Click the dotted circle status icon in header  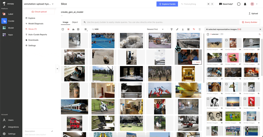(x=239, y=4)
